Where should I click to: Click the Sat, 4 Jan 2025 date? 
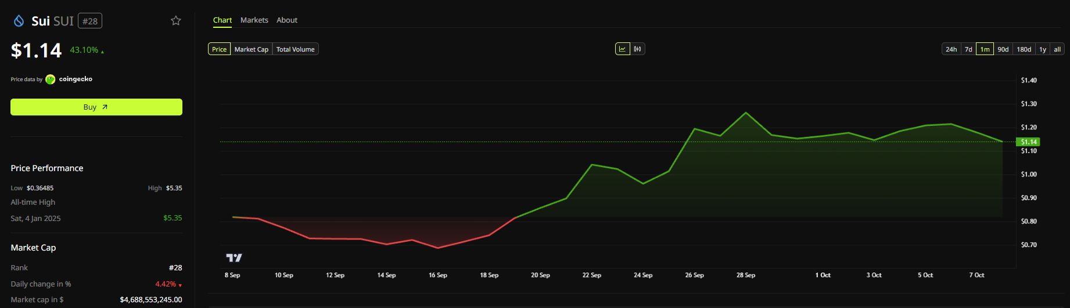(35, 219)
